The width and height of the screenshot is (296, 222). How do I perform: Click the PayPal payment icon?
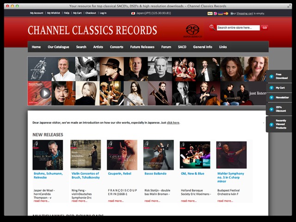(x=210, y=13)
